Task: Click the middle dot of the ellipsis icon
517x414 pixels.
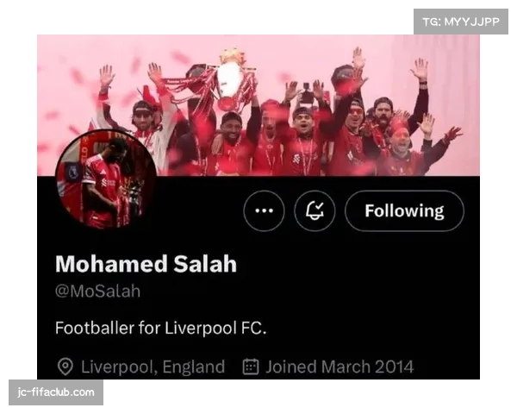Action: point(265,210)
